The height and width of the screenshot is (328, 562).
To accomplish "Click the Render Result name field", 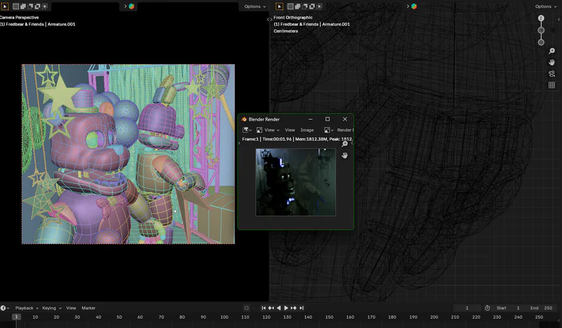I will (x=345, y=130).
